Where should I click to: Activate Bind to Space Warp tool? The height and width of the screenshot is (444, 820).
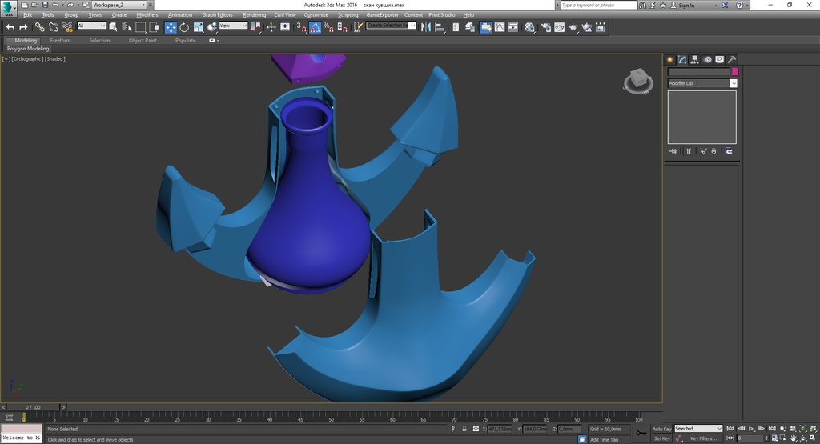[67, 27]
